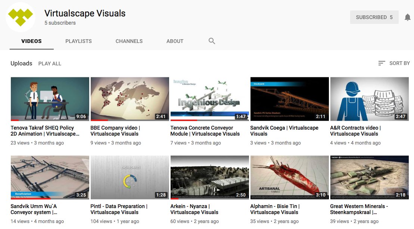Open the Tenova Takraf SHEQ Policy video thumbnail
Viewport: 414px width, 229px height.
[x=50, y=99]
